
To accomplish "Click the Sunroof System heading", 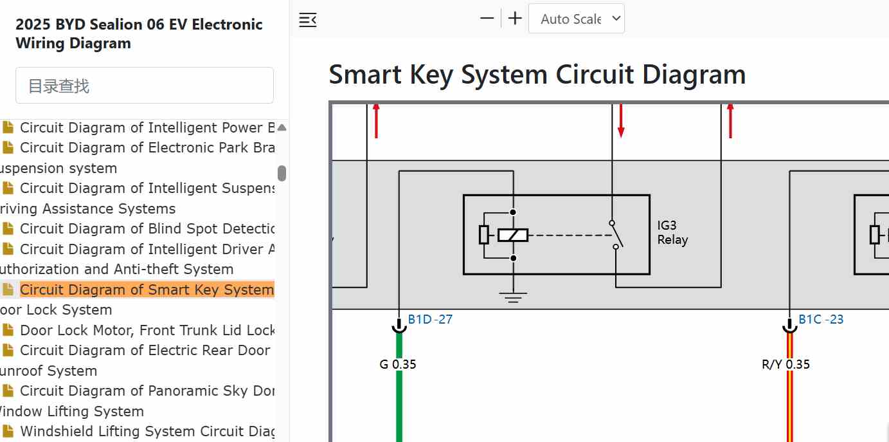I will point(48,371).
